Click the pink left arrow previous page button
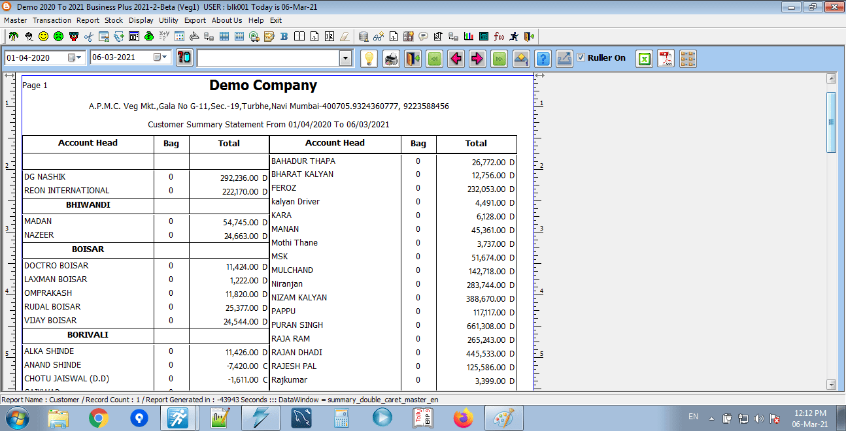This screenshot has width=846, height=431. pos(456,59)
